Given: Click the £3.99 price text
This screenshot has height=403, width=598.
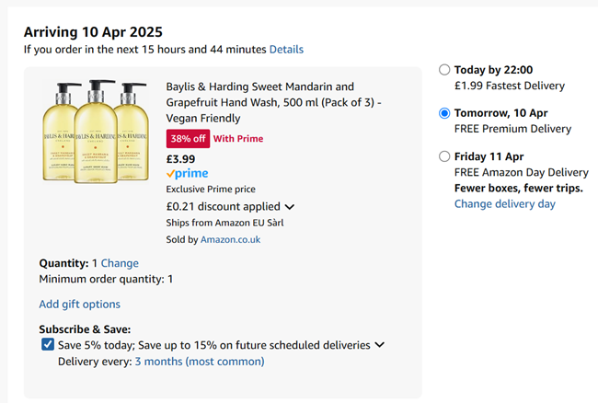Looking at the screenshot, I should [180, 159].
